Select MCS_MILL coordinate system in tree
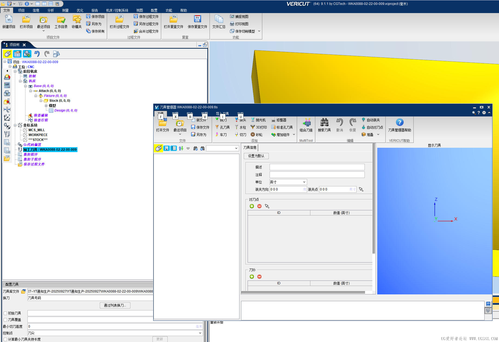The height and width of the screenshot is (342, 499). coord(37,130)
